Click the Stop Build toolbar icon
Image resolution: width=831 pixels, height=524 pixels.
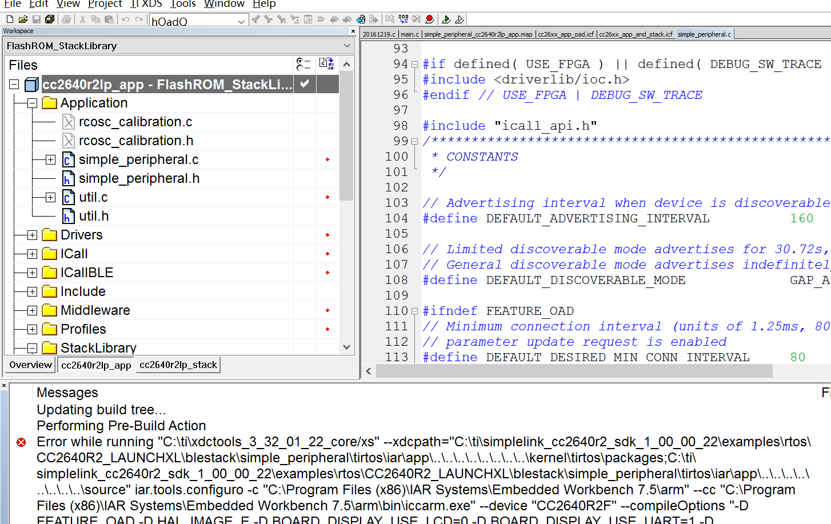click(417, 19)
